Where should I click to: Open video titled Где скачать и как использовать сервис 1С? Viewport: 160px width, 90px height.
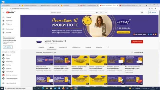point(43,67)
